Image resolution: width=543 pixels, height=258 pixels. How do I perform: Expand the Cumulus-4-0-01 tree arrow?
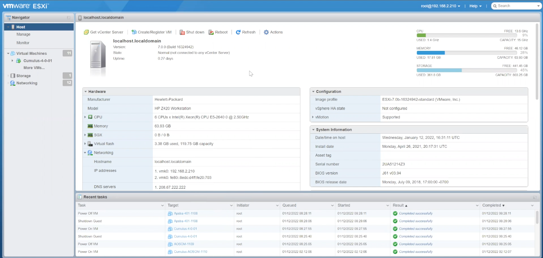point(12,61)
